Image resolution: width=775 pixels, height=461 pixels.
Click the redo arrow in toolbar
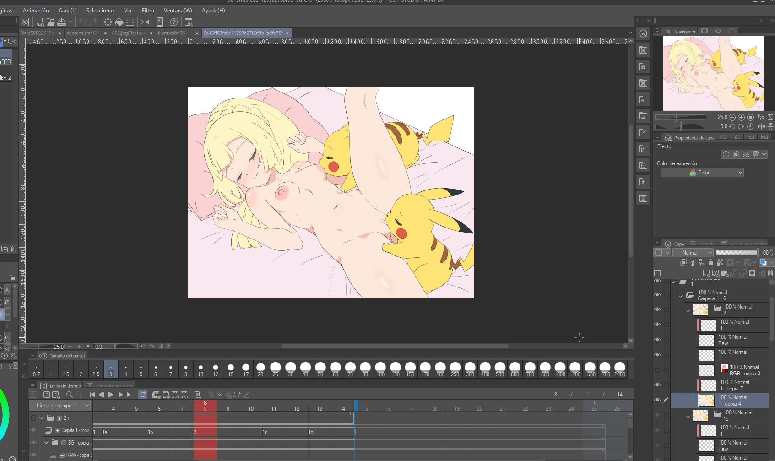93,22
